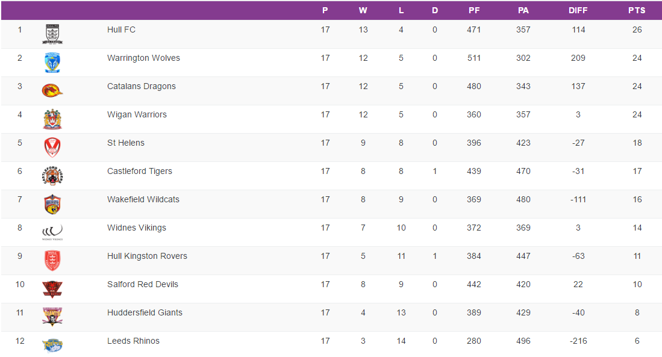Click the Wigan Warriors crest
The width and height of the screenshot is (662, 357).
click(52, 119)
